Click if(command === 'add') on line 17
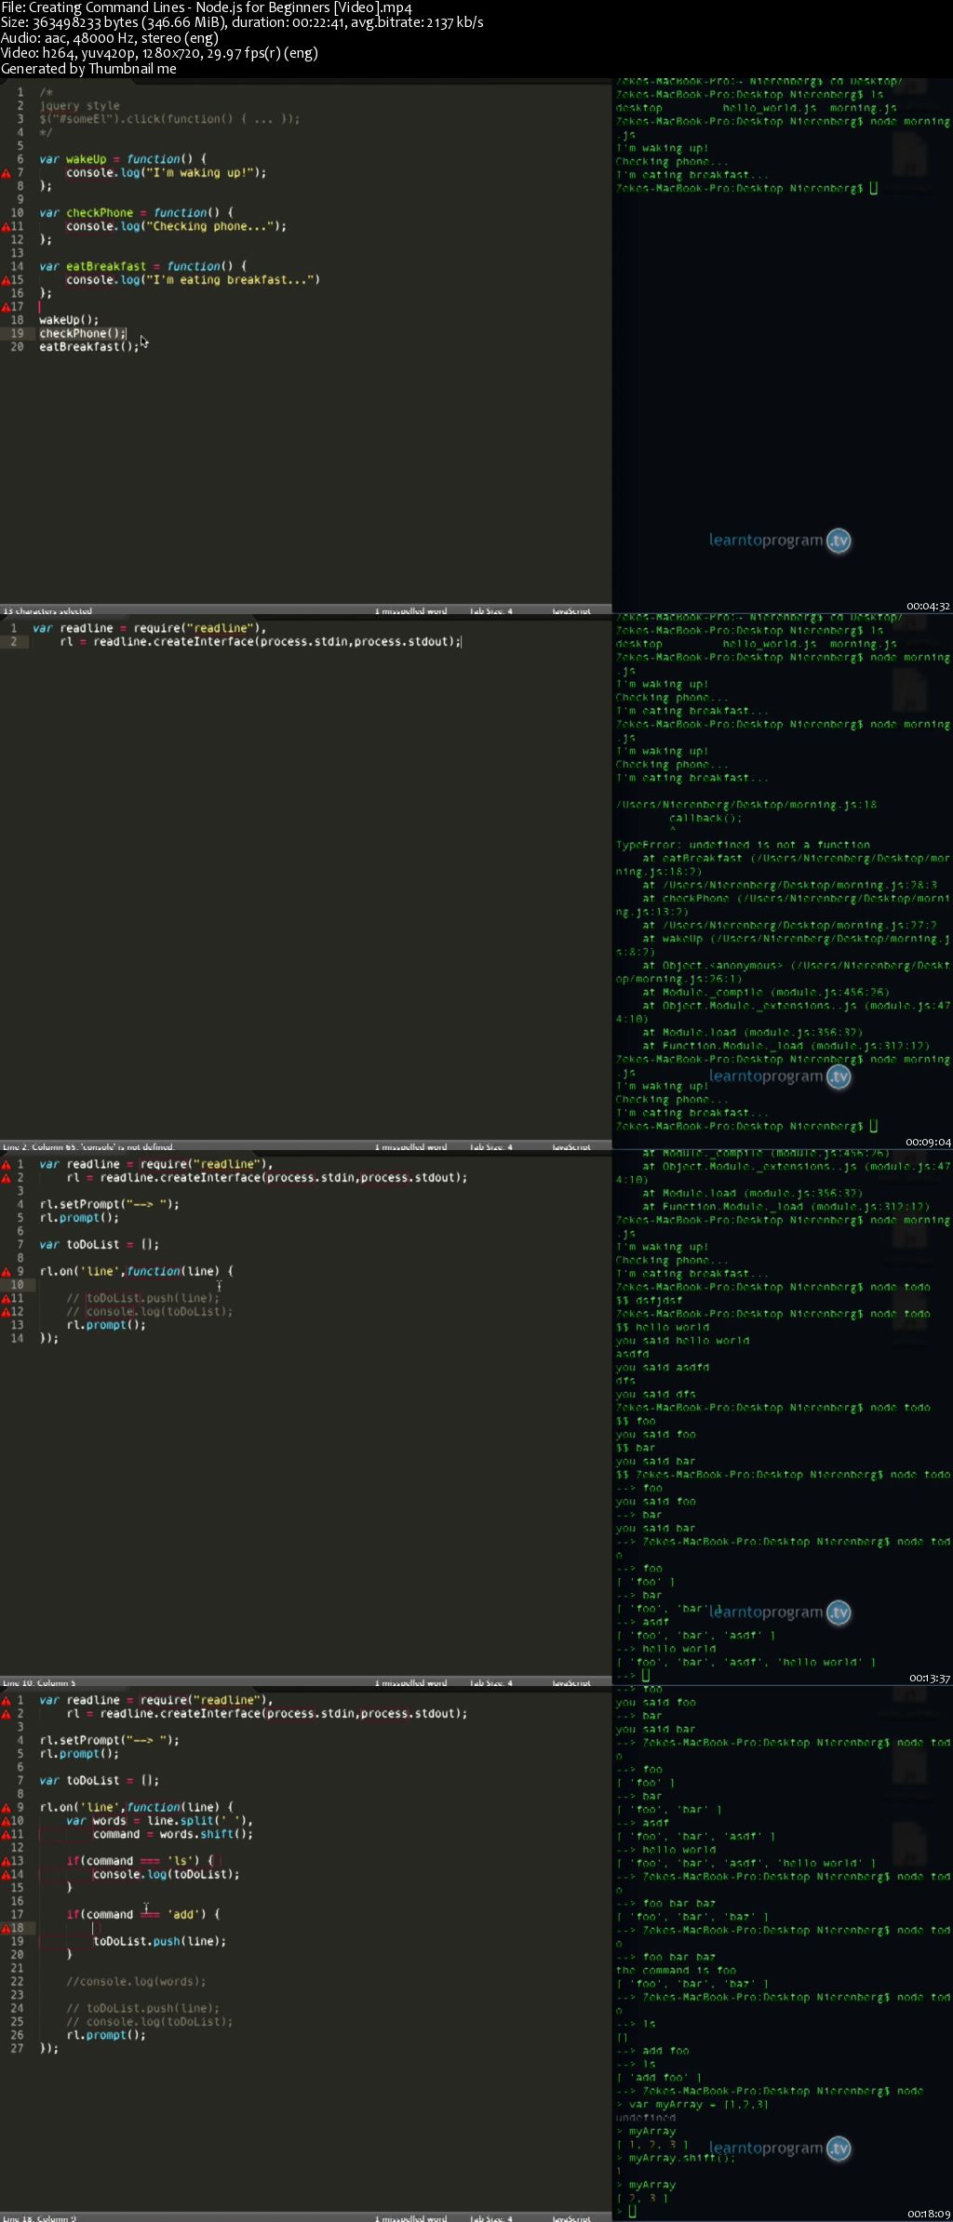 pos(142,1914)
